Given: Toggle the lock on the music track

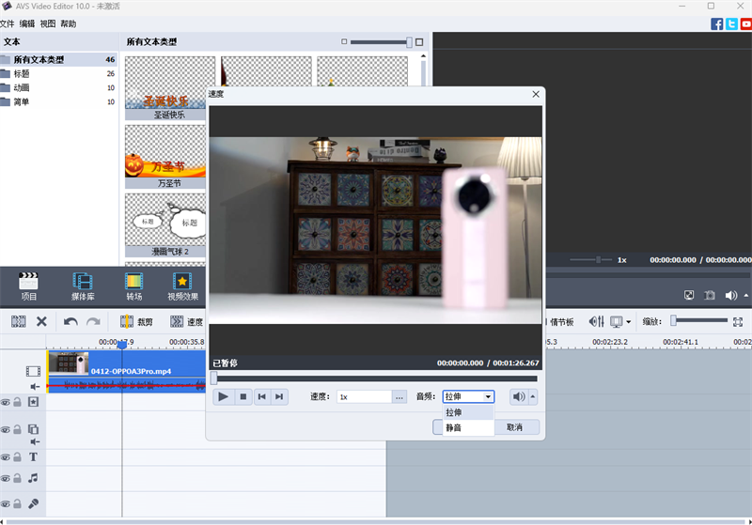Looking at the screenshot, I should pos(17,478).
